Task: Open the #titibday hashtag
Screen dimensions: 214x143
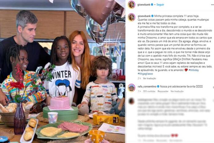Action: [194, 70]
